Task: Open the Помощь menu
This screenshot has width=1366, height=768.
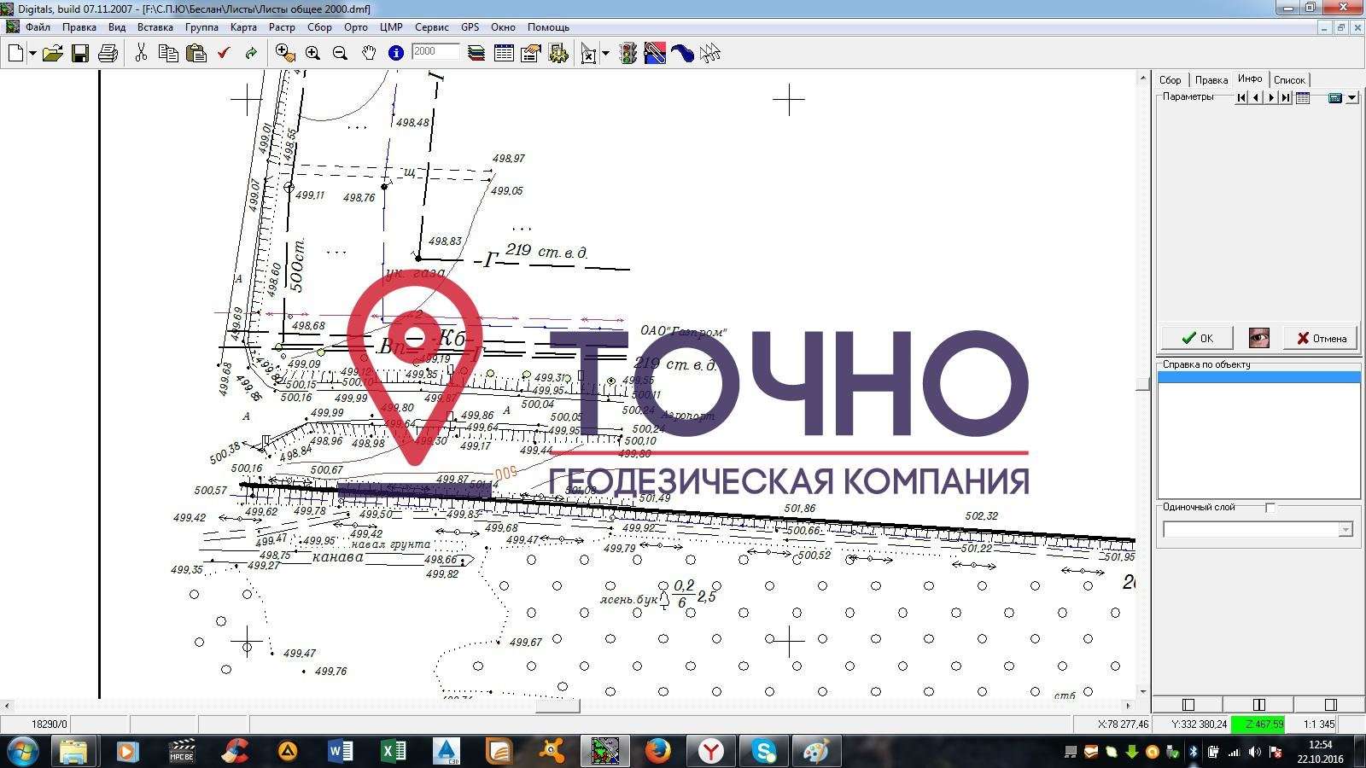Action: pos(548,27)
